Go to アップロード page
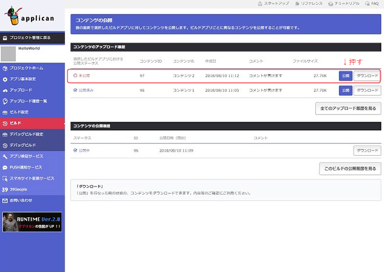Screen dimensions: 384x272 (32, 90)
